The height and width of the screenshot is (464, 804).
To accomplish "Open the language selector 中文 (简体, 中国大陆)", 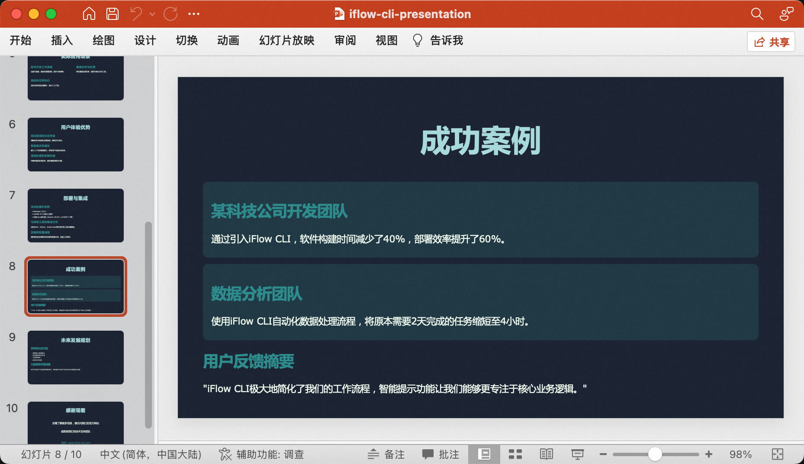I will tap(151, 454).
